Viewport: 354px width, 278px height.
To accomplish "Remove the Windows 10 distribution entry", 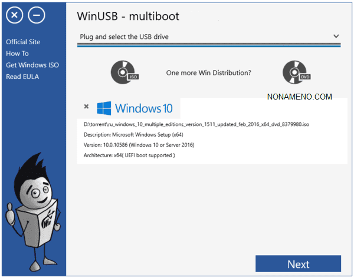I will coord(86,107).
